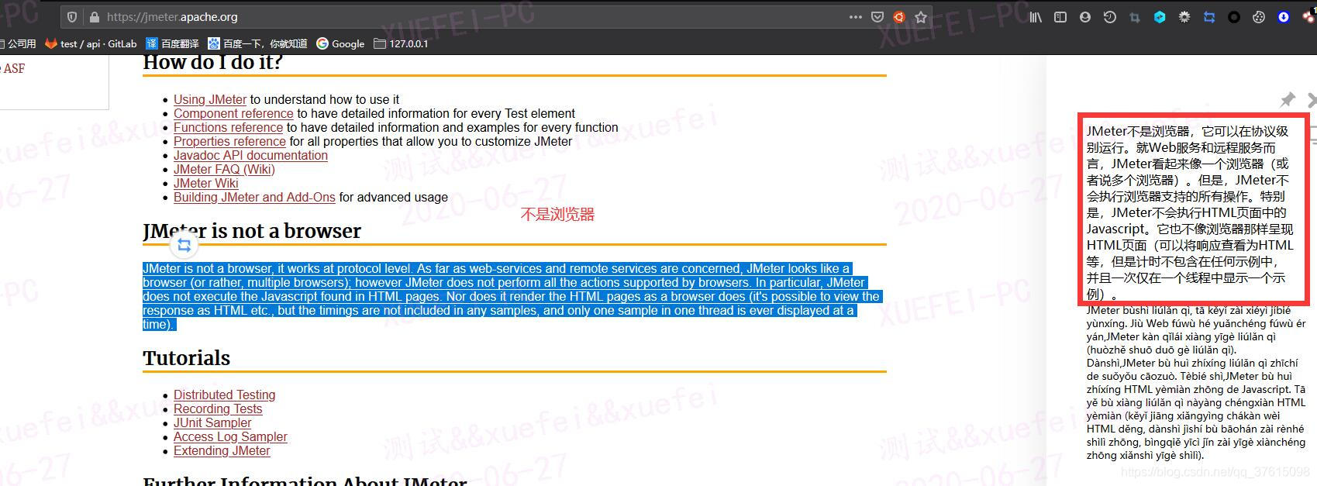Open the Firefox account avatar icon

[x=1085, y=17]
